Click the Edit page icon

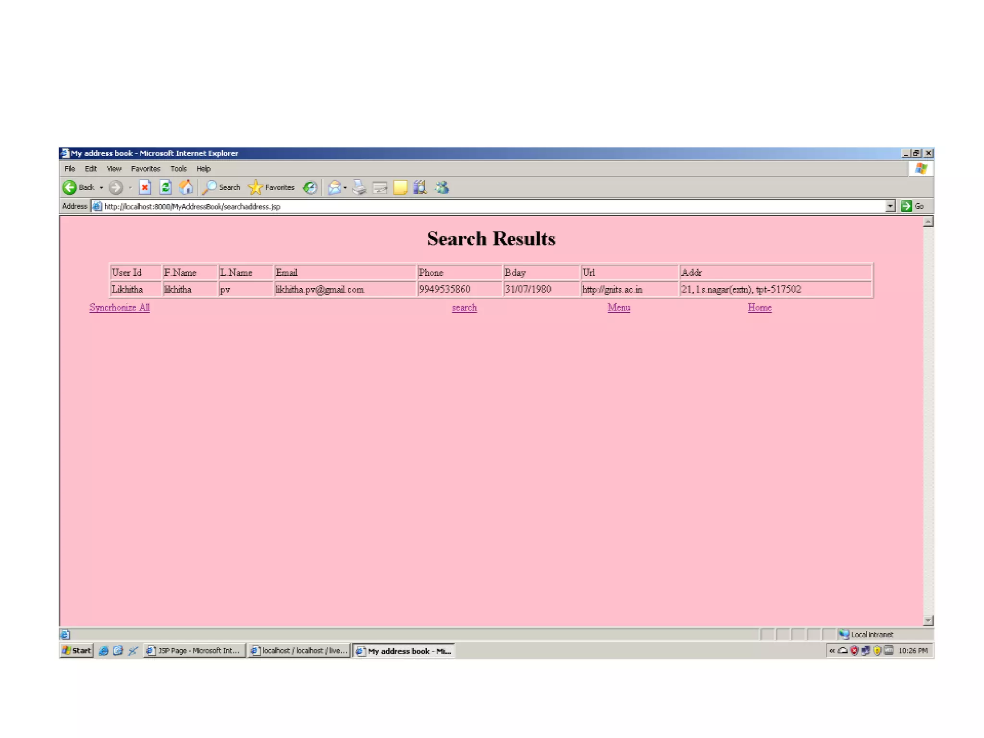point(380,187)
